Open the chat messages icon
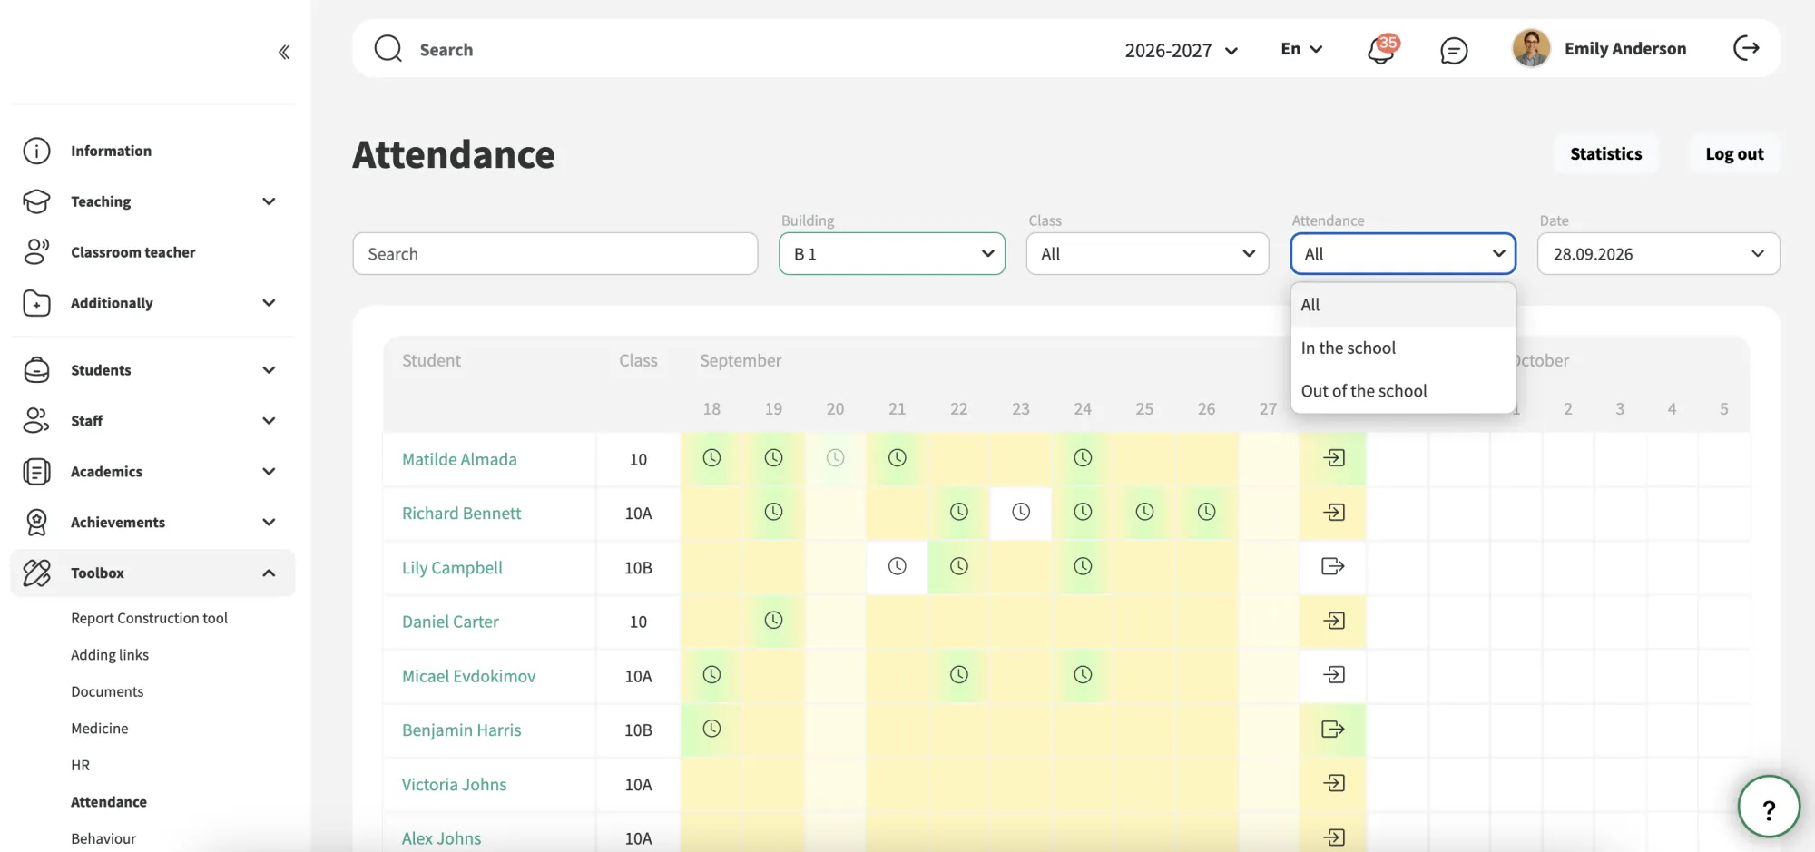Screen dimensions: 1815x852 coord(1454,50)
